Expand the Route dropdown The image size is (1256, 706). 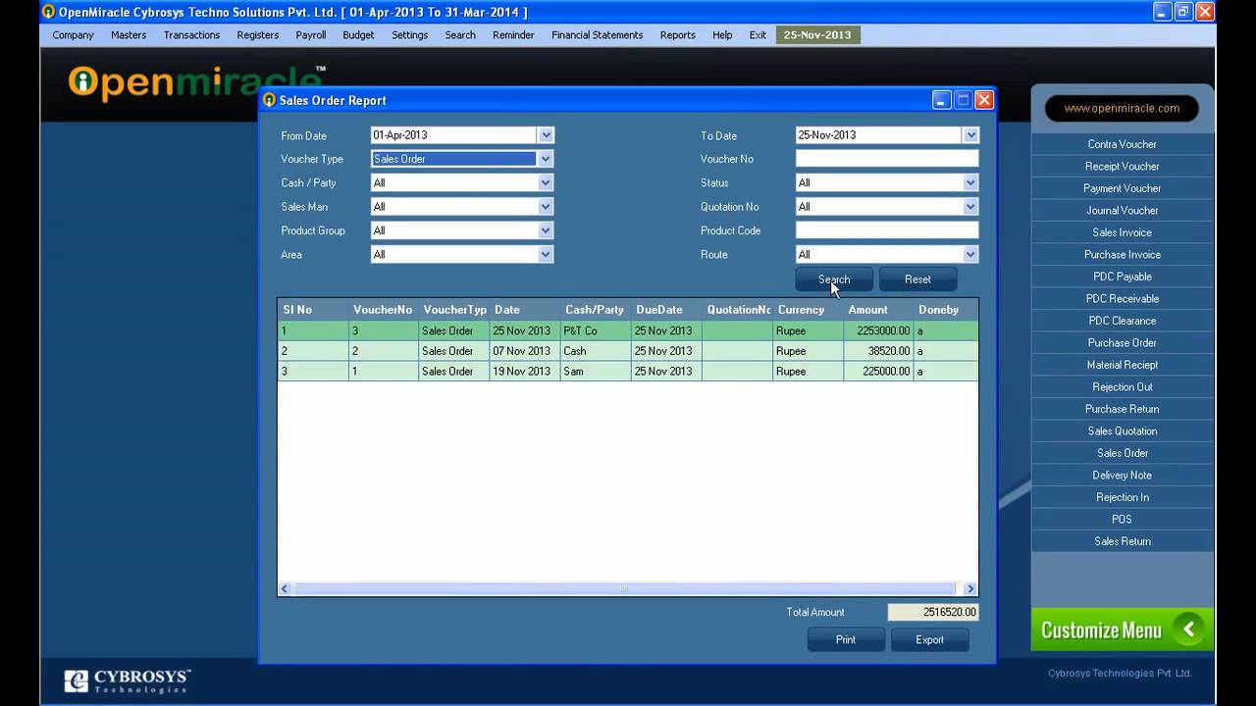point(970,254)
